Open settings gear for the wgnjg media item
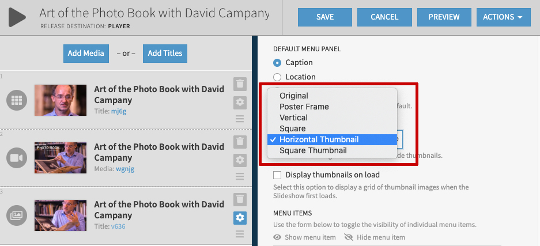The width and height of the screenshot is (540, 246). click(240, 160)
